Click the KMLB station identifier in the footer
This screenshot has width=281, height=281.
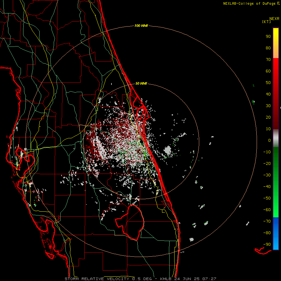(x=166, y=279)
